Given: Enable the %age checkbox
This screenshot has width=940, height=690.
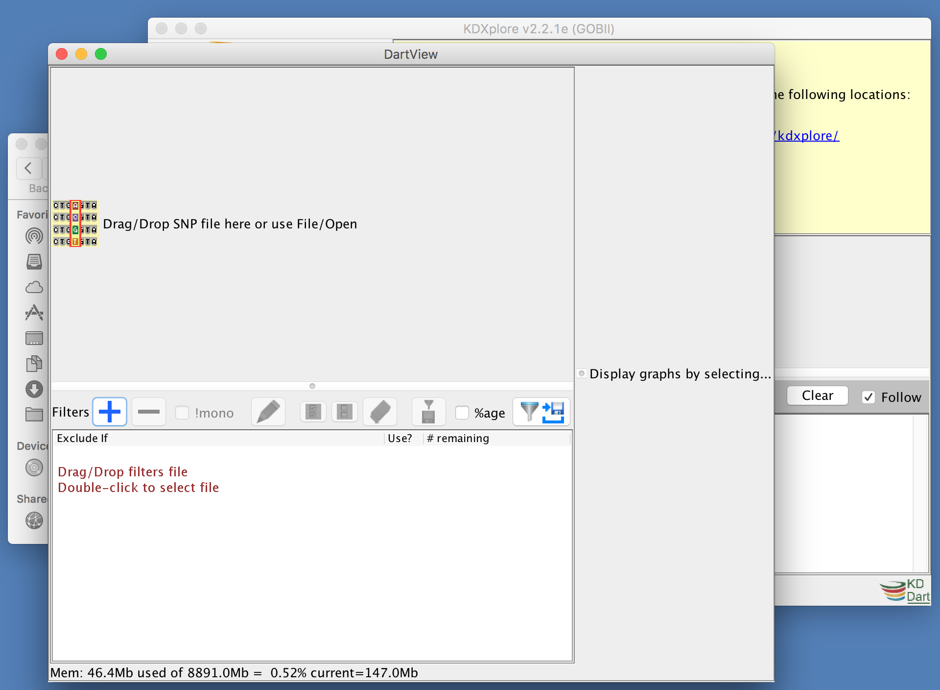Looking at the screenshot, I should pos(462,413).
